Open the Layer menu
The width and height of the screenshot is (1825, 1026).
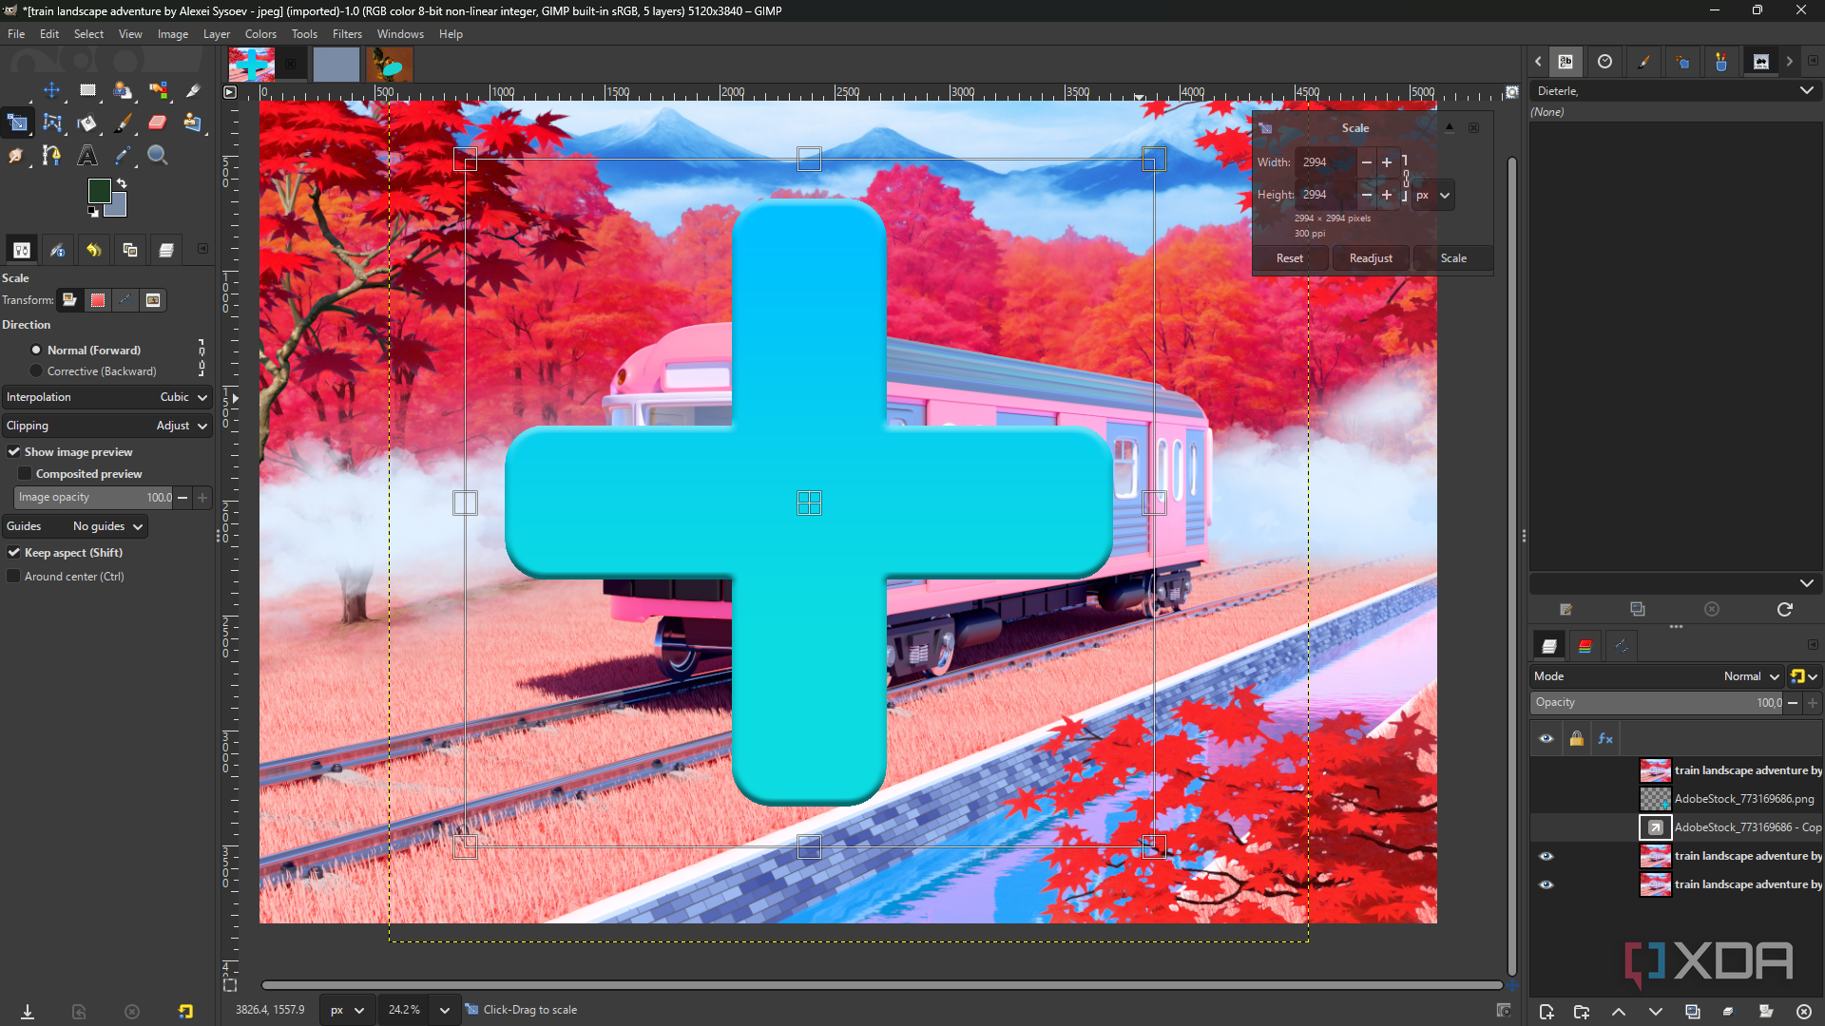(217, 34)
